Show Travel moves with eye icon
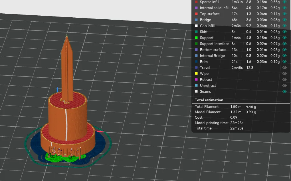 pyautogui.click(x=284, y=67)
